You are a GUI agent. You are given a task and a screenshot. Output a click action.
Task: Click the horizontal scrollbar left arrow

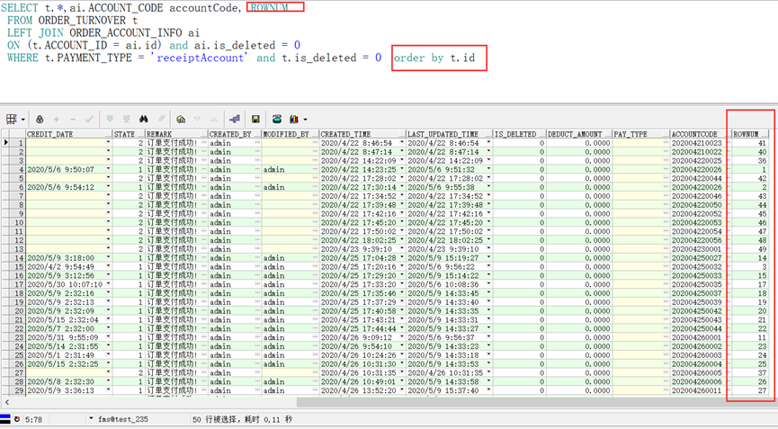click(x=6, y=402)
